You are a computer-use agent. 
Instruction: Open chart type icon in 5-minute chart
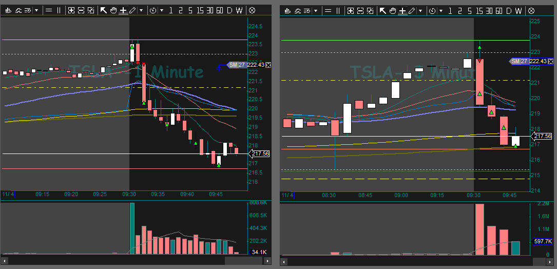[288, 11]
